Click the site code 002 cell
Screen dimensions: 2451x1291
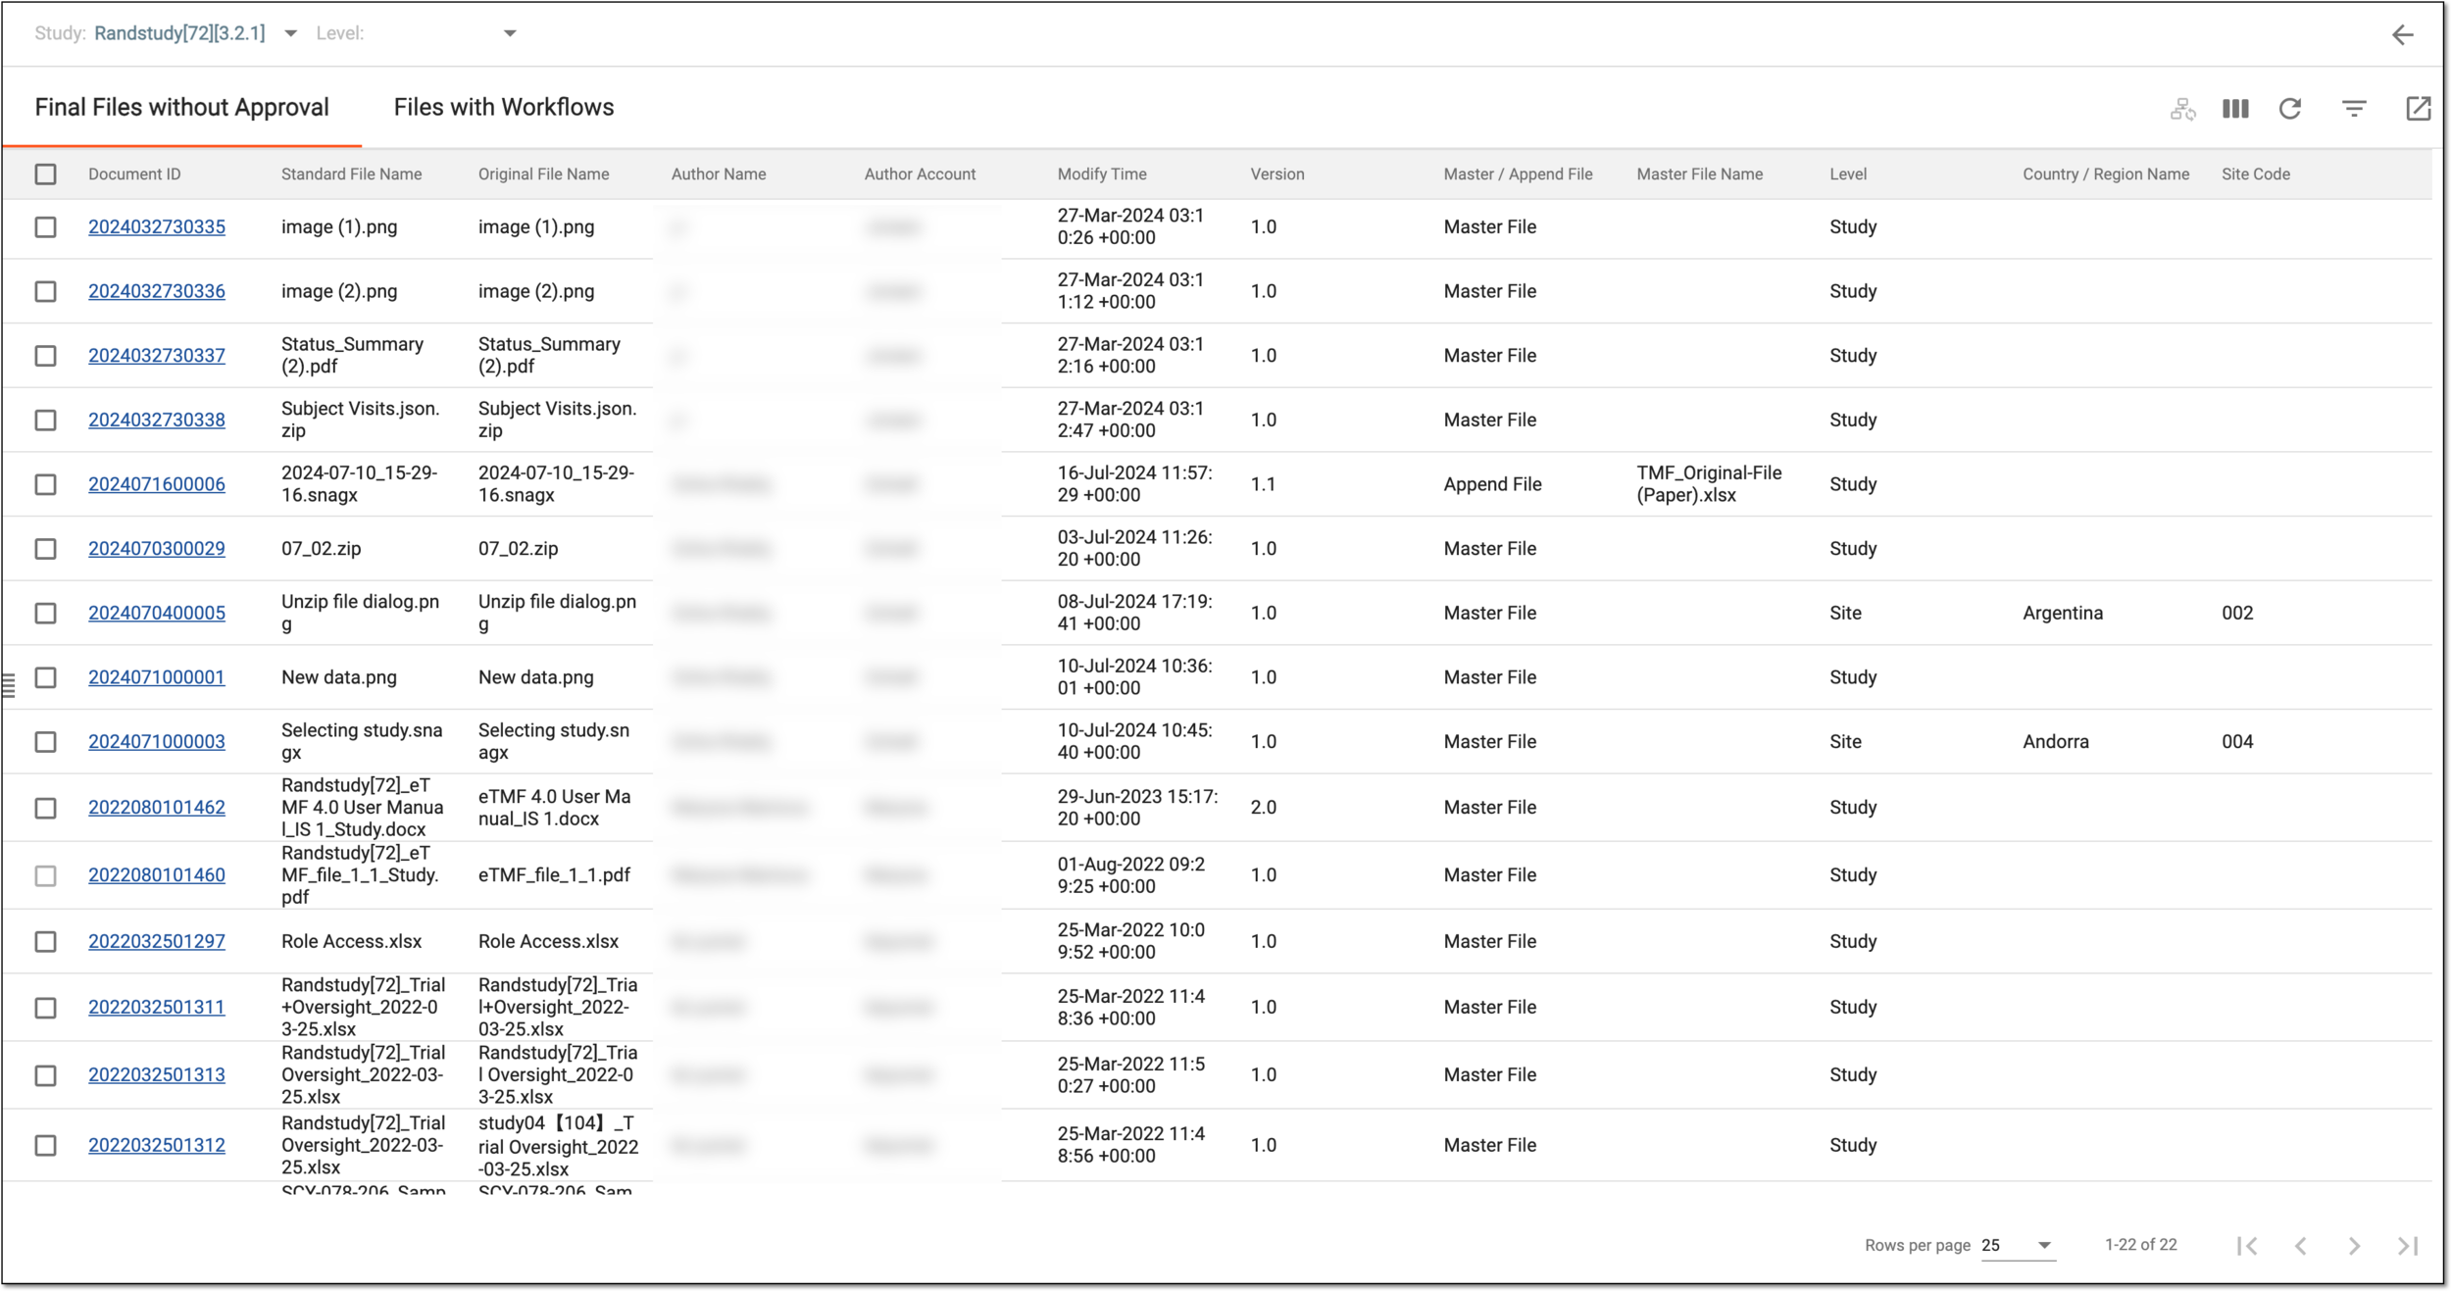click(x=2237, y=614)
